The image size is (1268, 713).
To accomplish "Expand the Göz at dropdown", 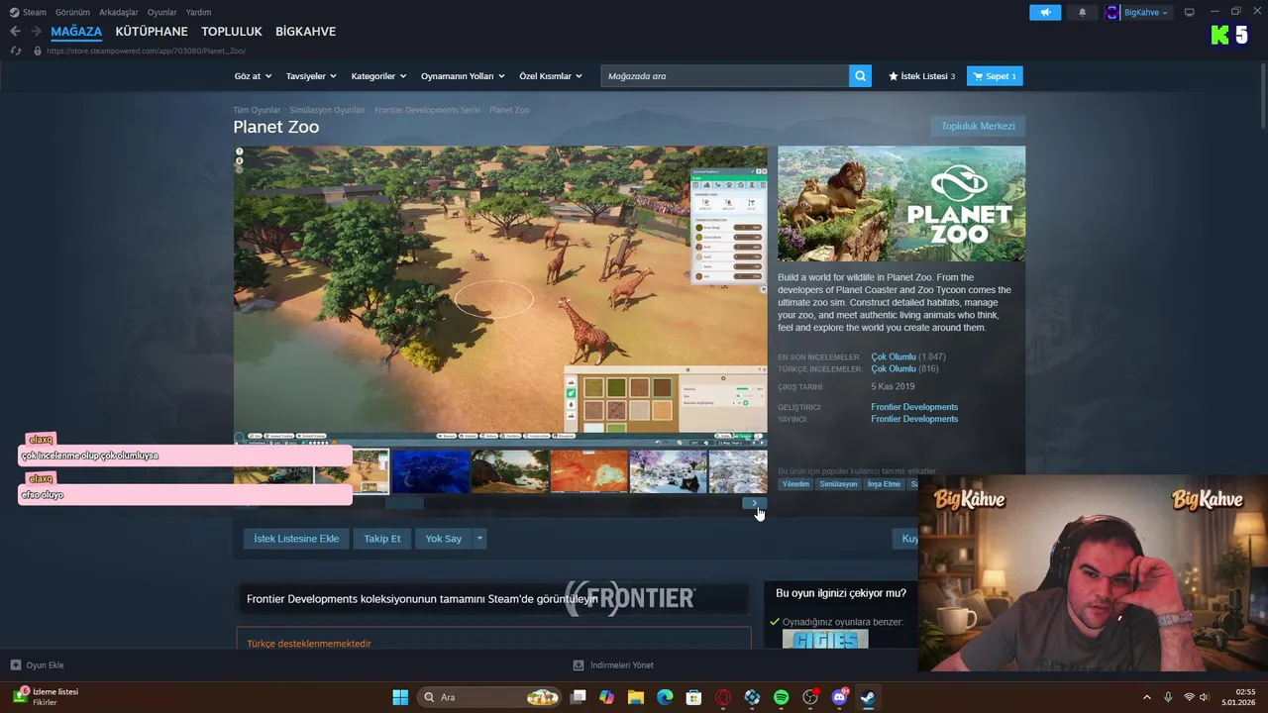I will (x=253, y=76).
